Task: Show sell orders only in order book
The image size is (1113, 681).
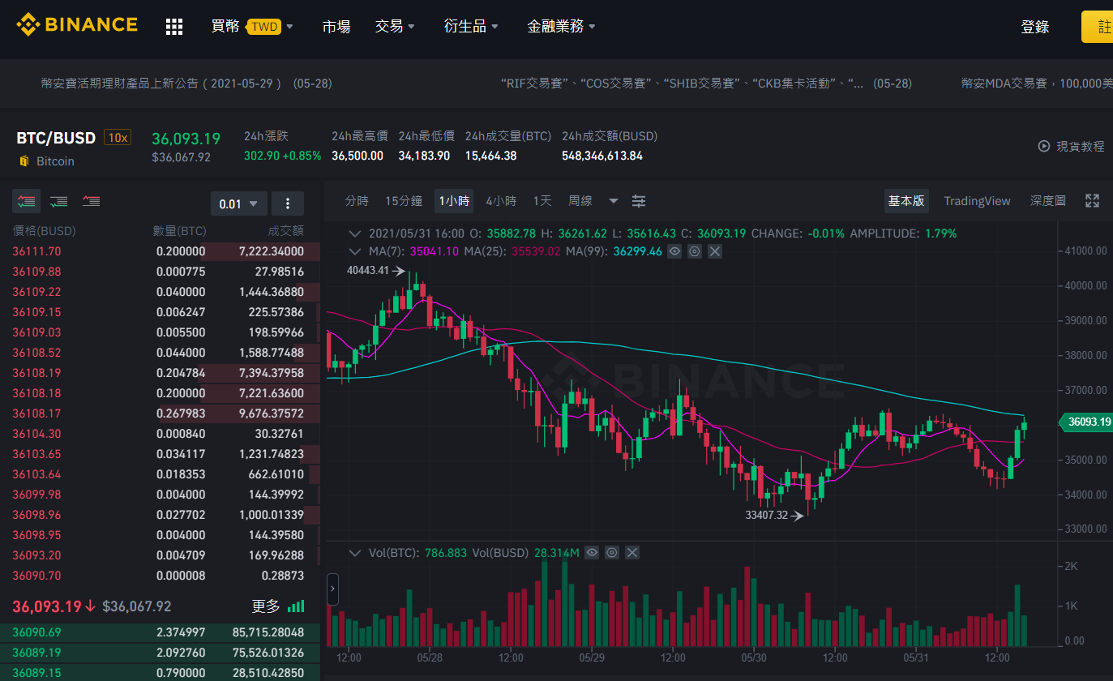Action: [x=91, y=201]
